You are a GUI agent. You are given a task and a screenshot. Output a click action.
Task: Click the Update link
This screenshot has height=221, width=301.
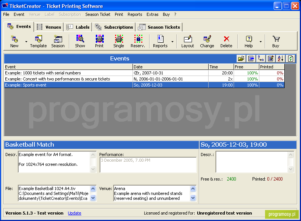coord(75,213)
